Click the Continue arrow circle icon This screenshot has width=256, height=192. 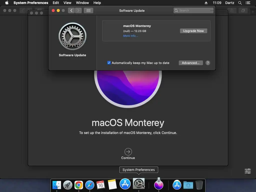[128, 152]
